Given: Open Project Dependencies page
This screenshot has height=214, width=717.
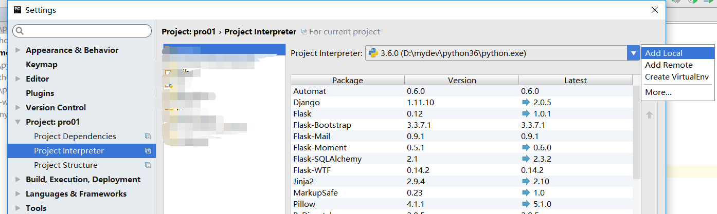Looking at the screenshot, I should 75,137.
